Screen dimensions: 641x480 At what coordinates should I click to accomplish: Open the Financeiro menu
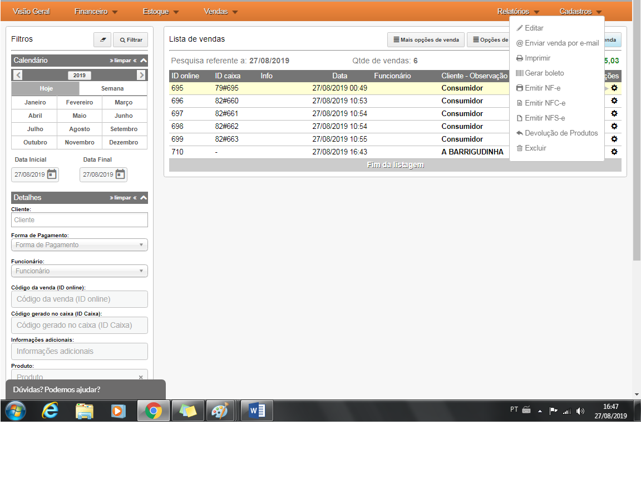[96, 12]
